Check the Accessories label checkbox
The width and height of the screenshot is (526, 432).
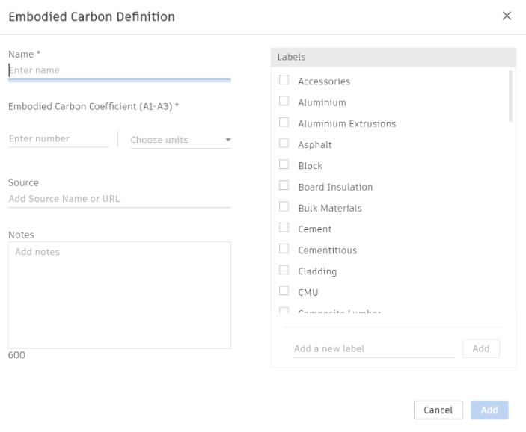pos(284,81)
